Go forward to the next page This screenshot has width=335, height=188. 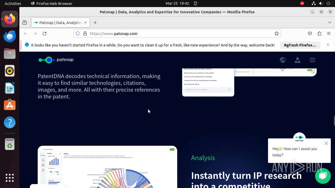pos(35,33)
